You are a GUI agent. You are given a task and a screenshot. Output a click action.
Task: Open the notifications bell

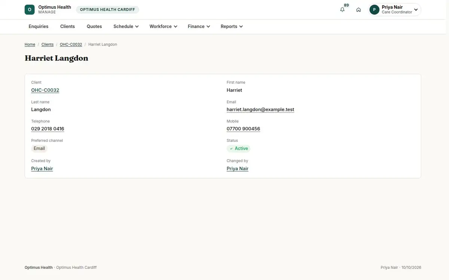click(x=342, y=10)
